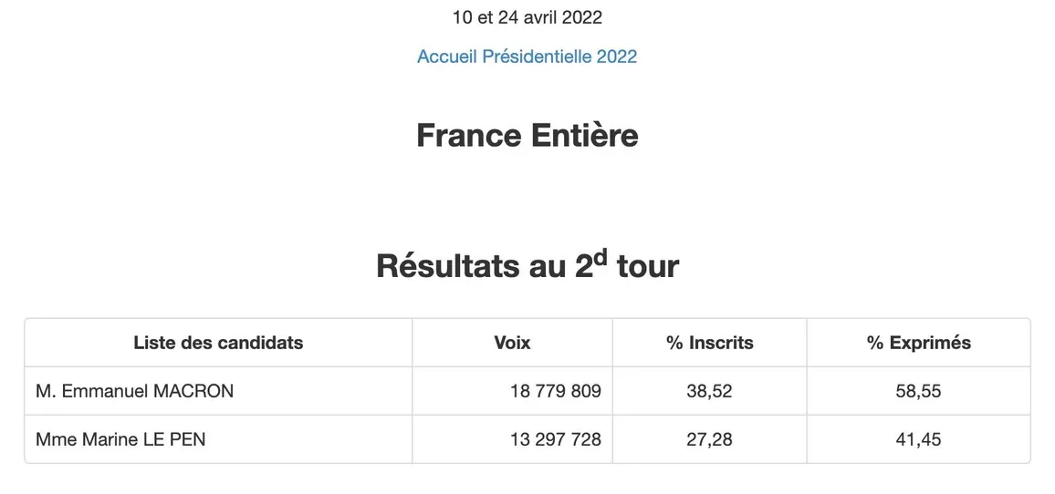This screenshot has width=1055, height=494.
Task: Open the Accueil Présidentielle 2022 link
Action: coord(527,57)
